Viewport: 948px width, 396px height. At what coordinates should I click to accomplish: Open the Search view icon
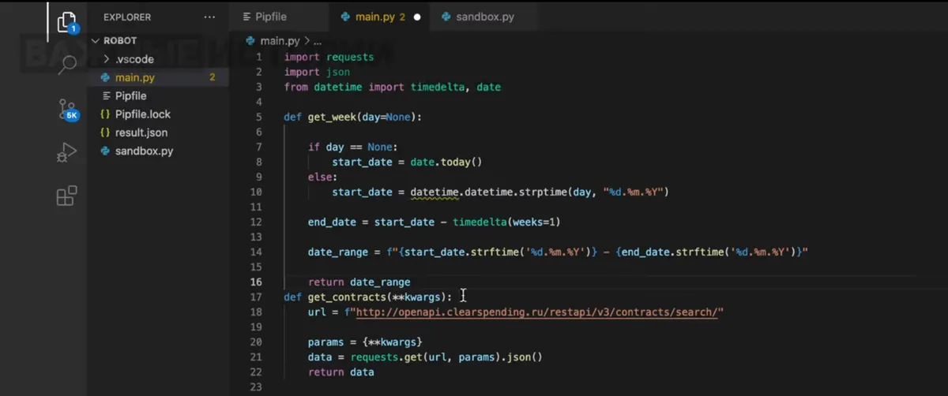pos(67,65)
